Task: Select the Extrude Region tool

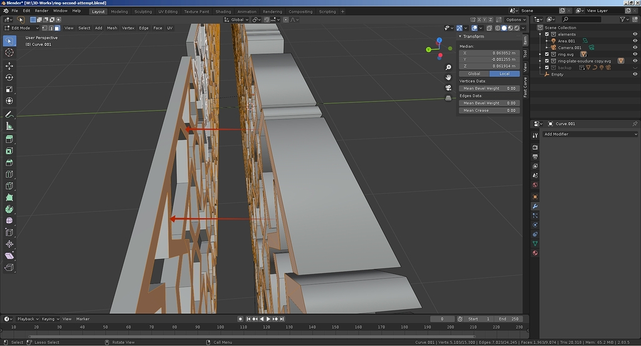Action: pyautogui.click(x=9, y=140)
